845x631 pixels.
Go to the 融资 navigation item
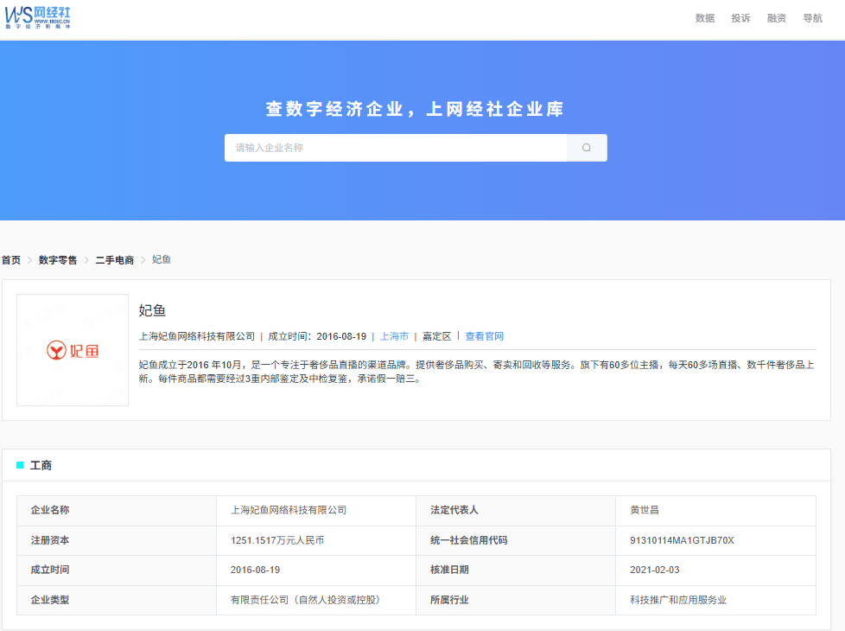777,18
